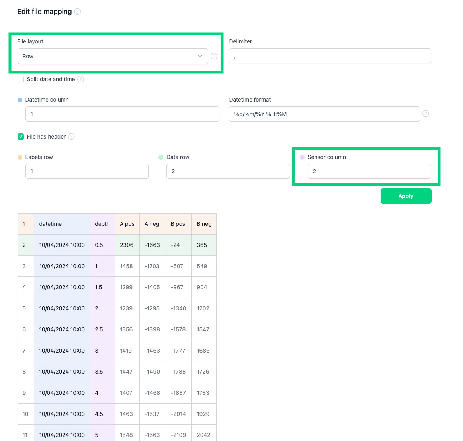Click the Data row input box
The height and width of the screenshot is (441, 463).
tap(228, 171)
